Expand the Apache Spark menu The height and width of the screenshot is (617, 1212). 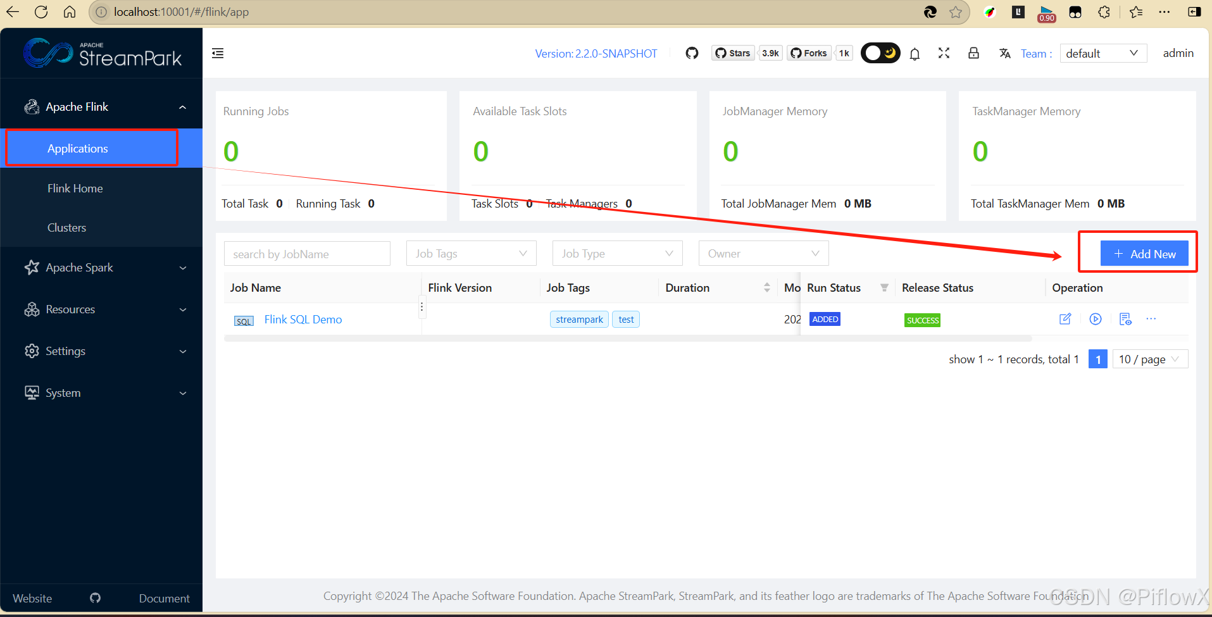click(101, 268)
